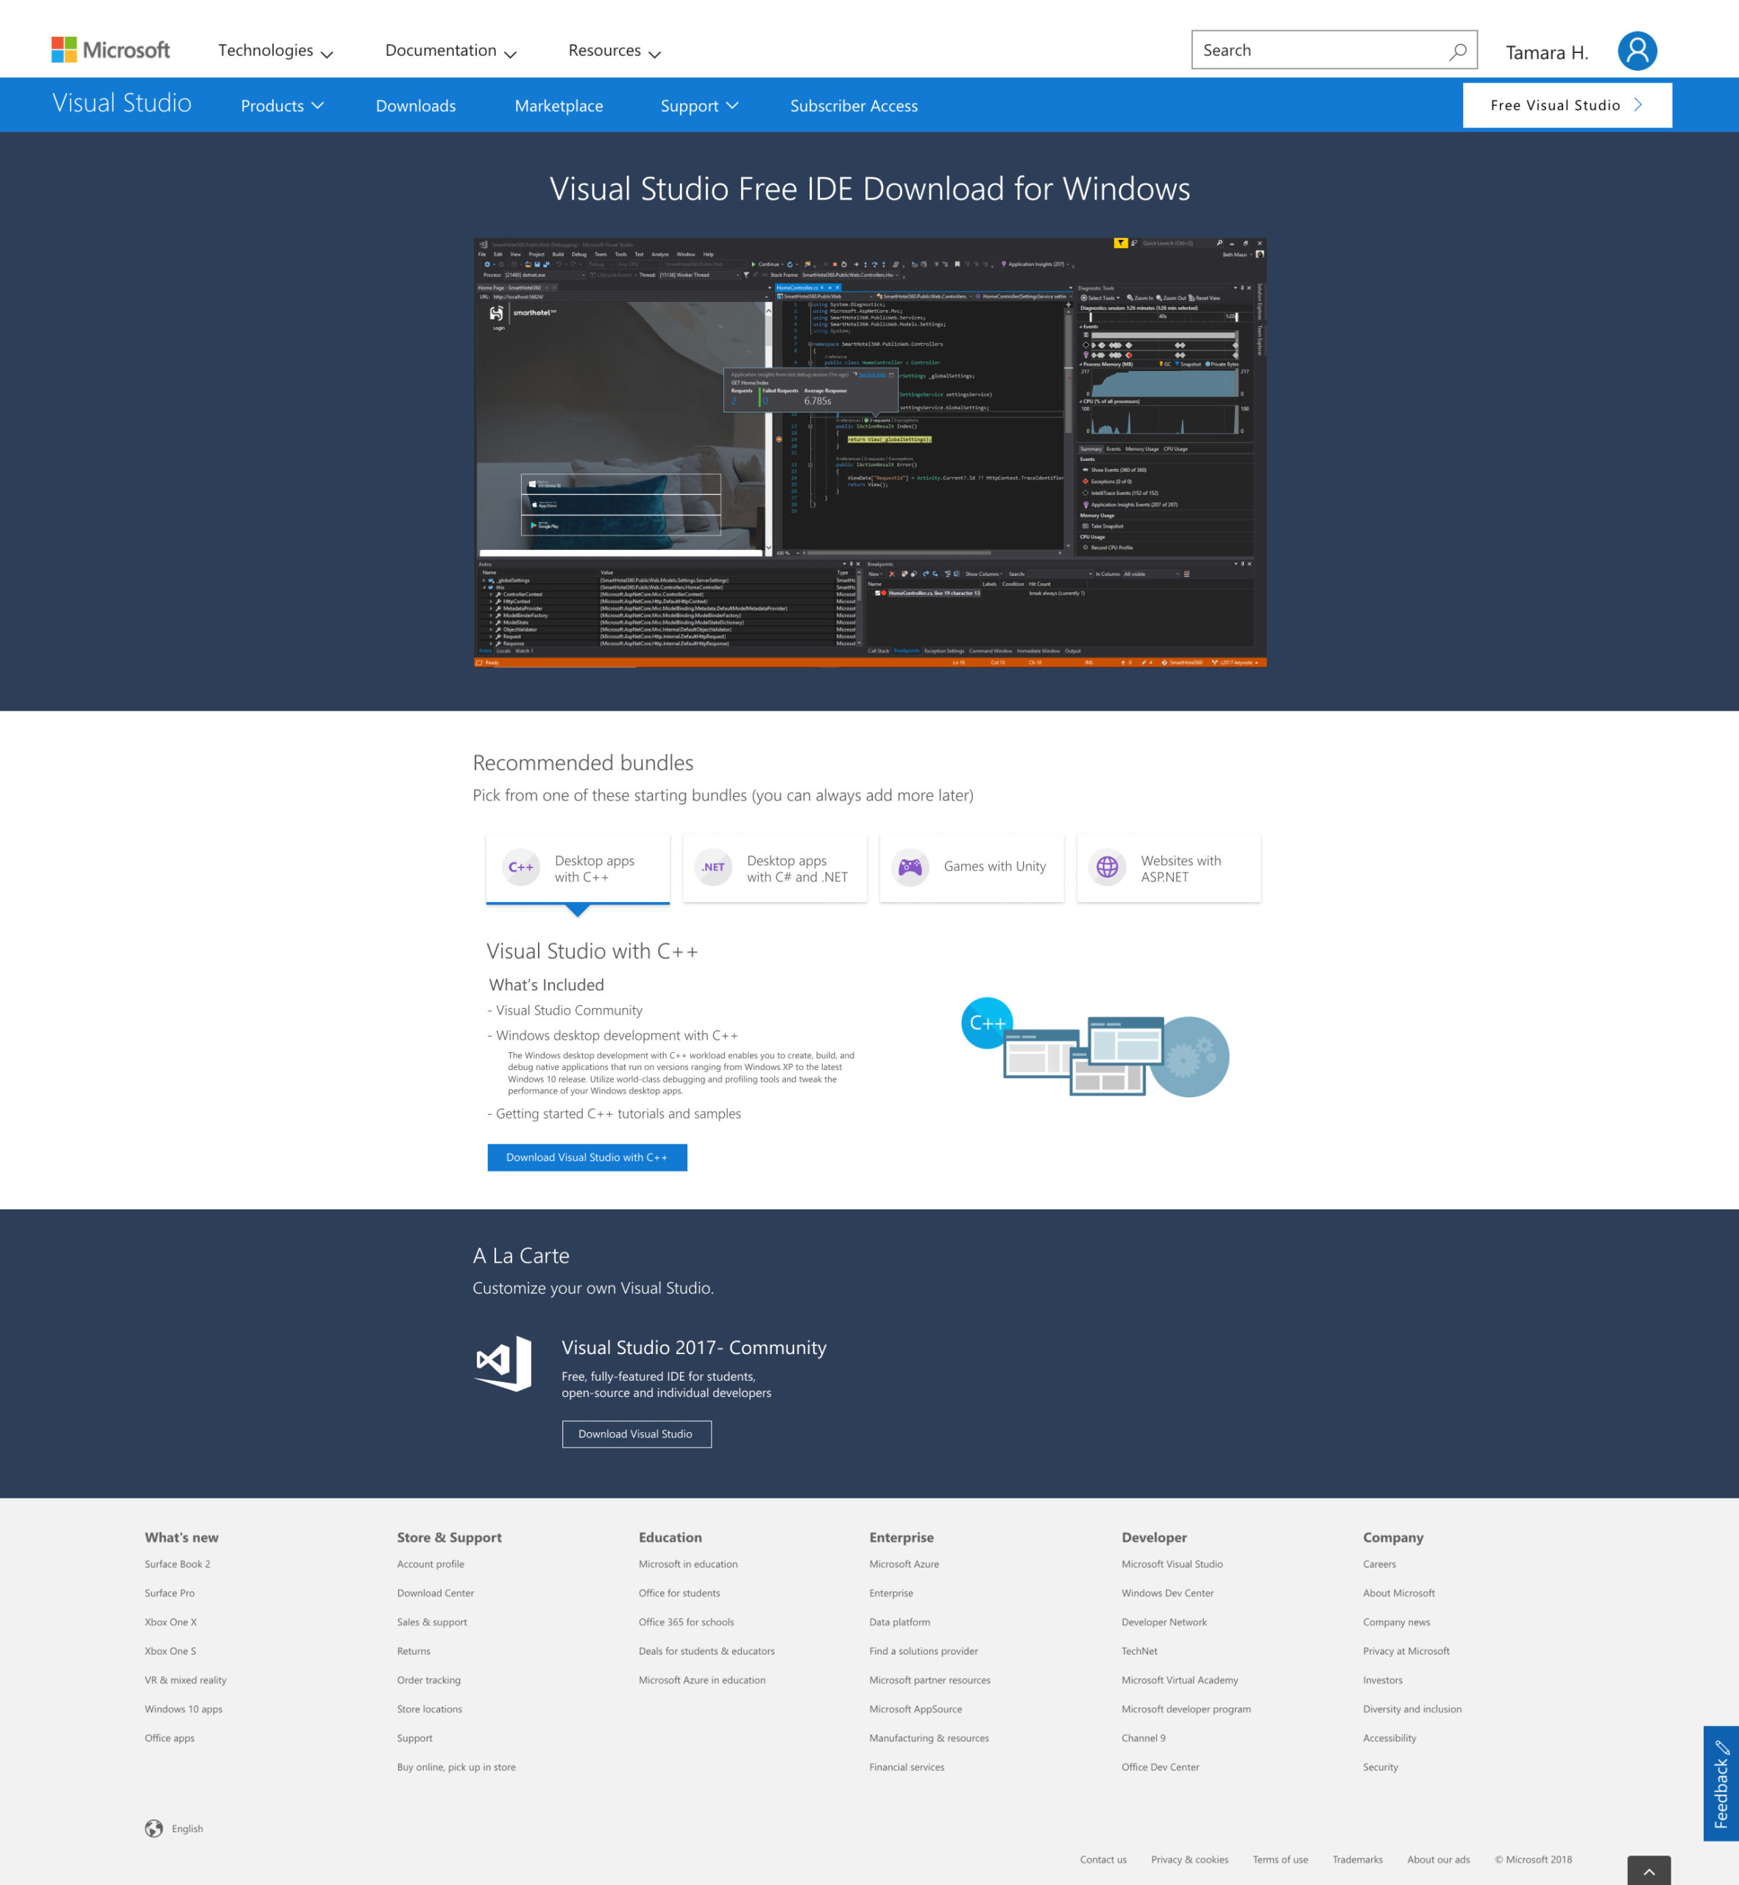Open Microsoft Azure enterprise link

coord(904,1564)
